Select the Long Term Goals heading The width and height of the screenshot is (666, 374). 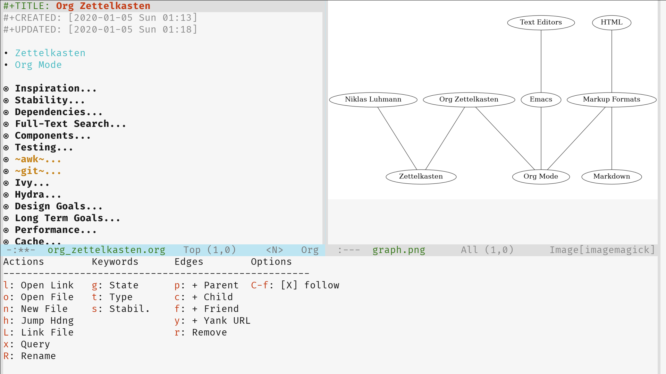tap(67, 218)
